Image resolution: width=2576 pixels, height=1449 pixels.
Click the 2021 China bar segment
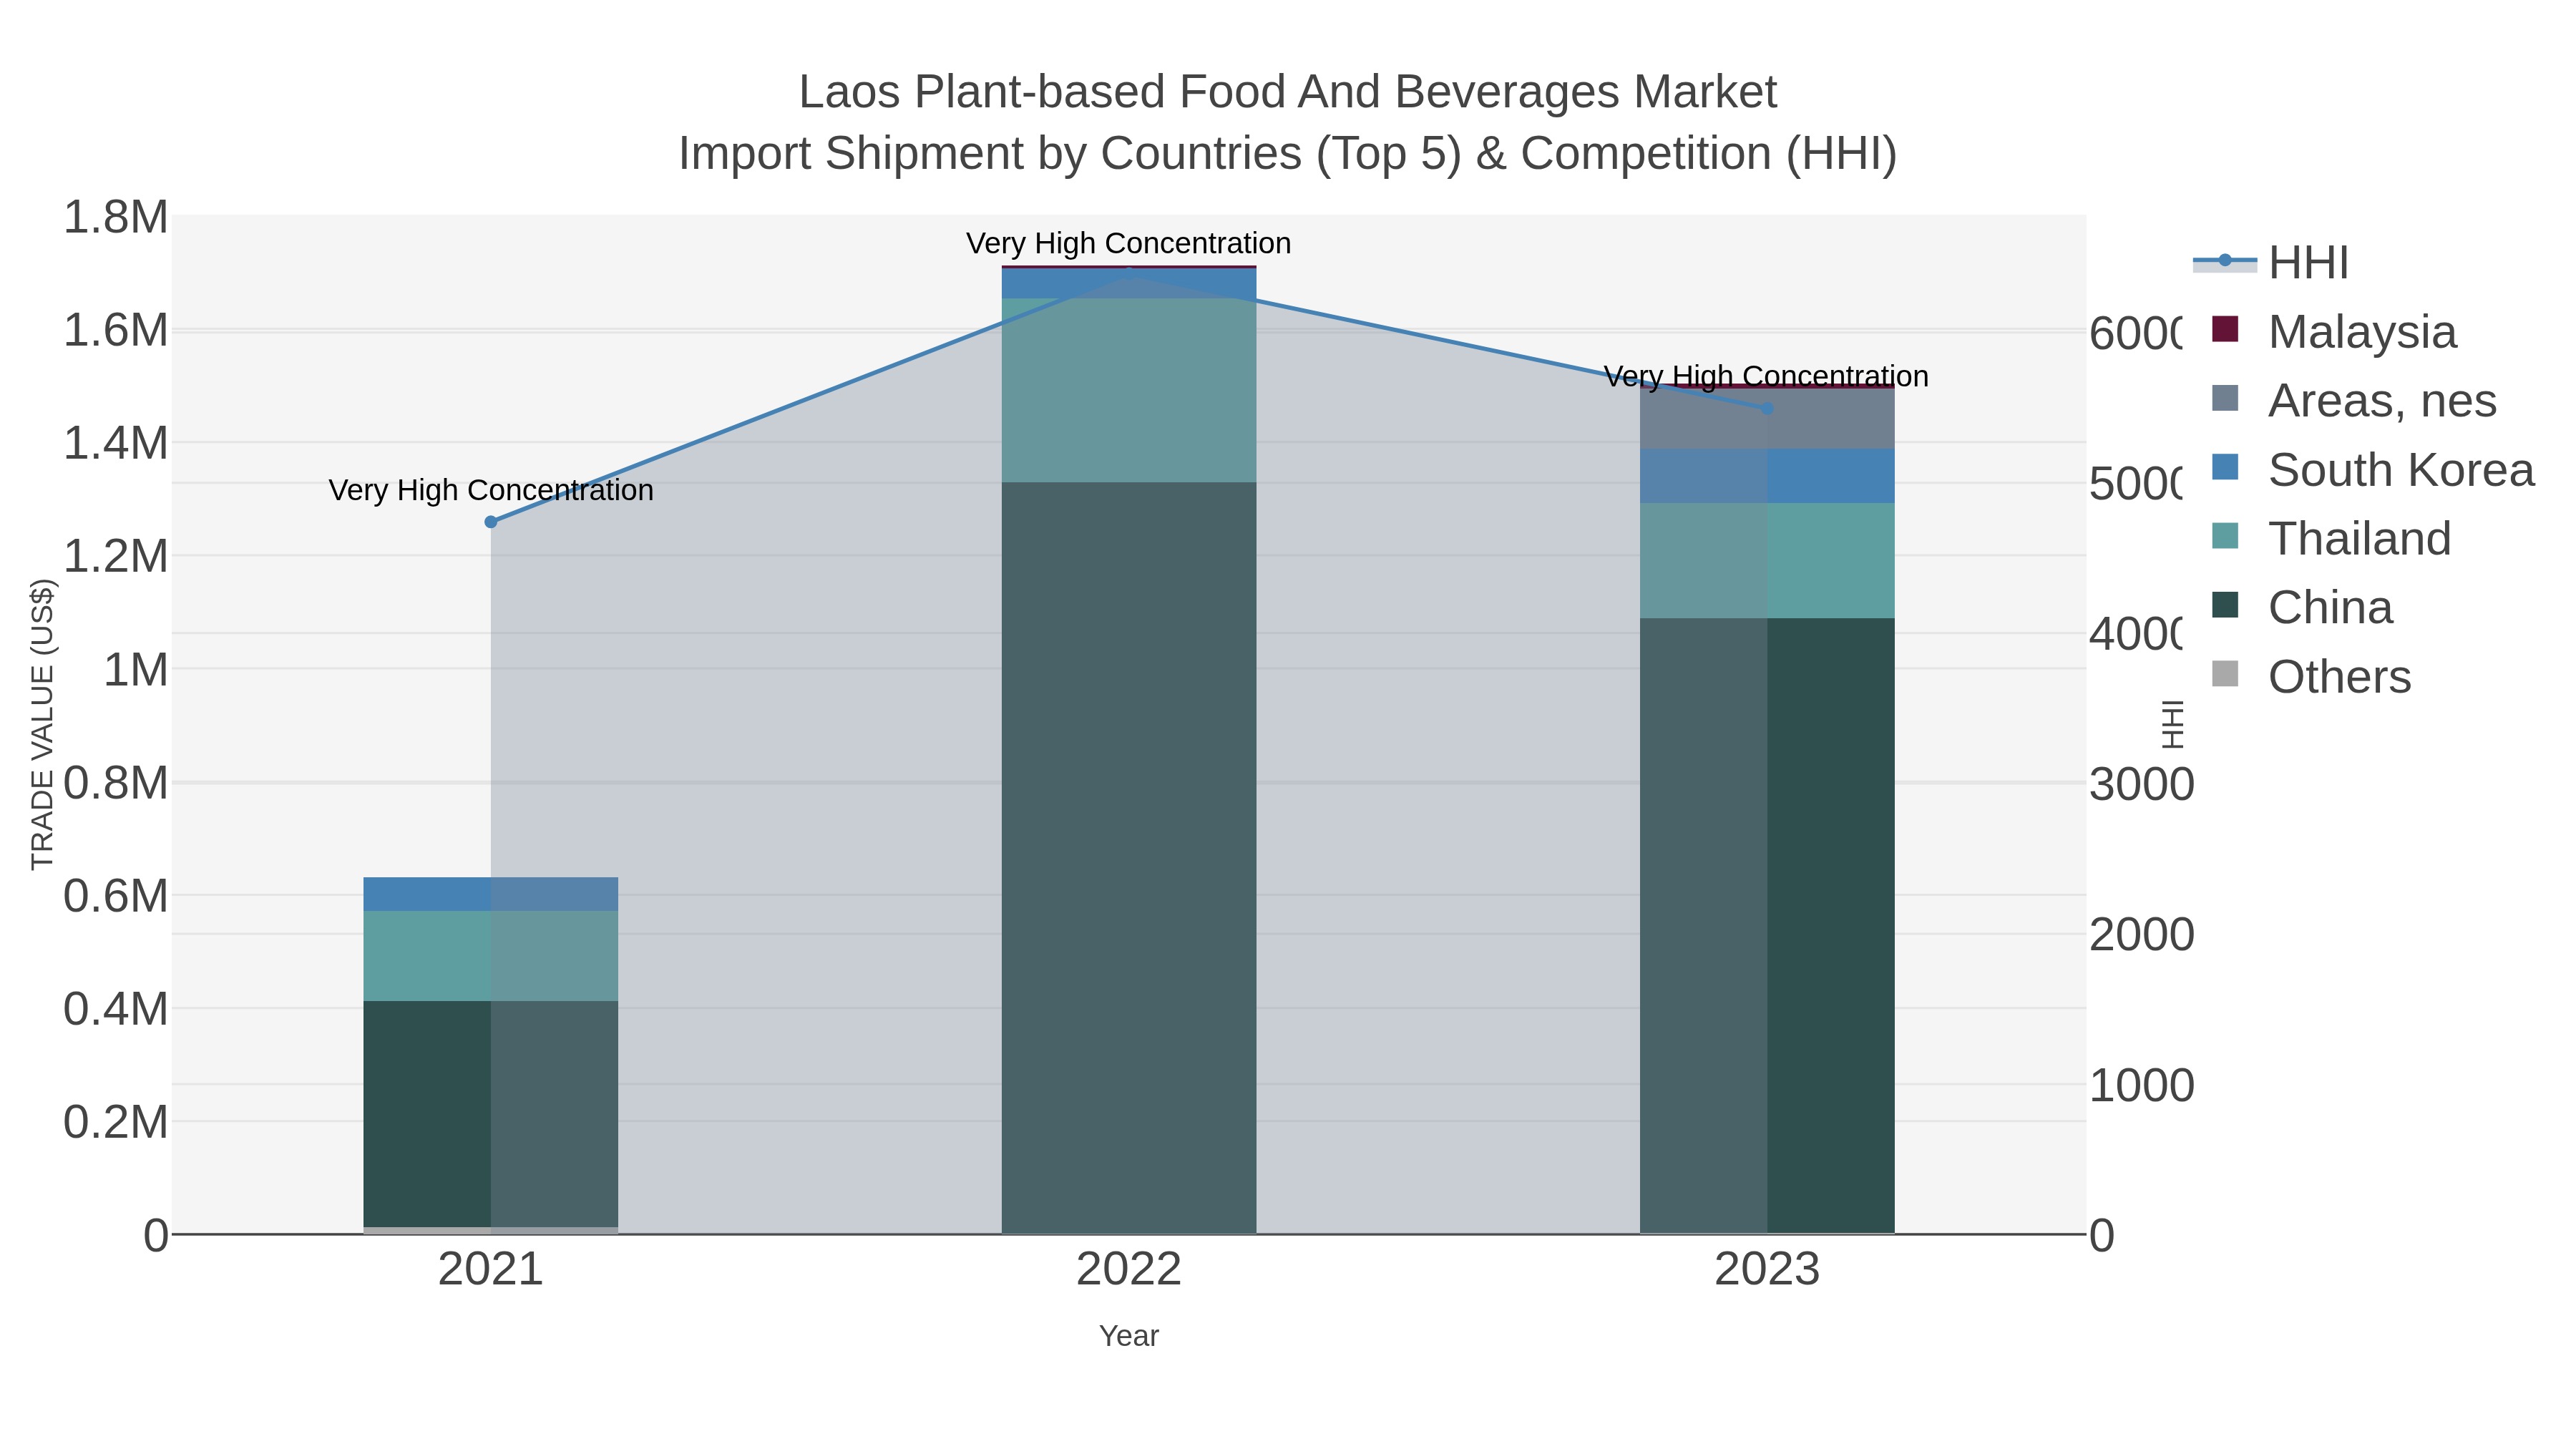pos(490,1114)
